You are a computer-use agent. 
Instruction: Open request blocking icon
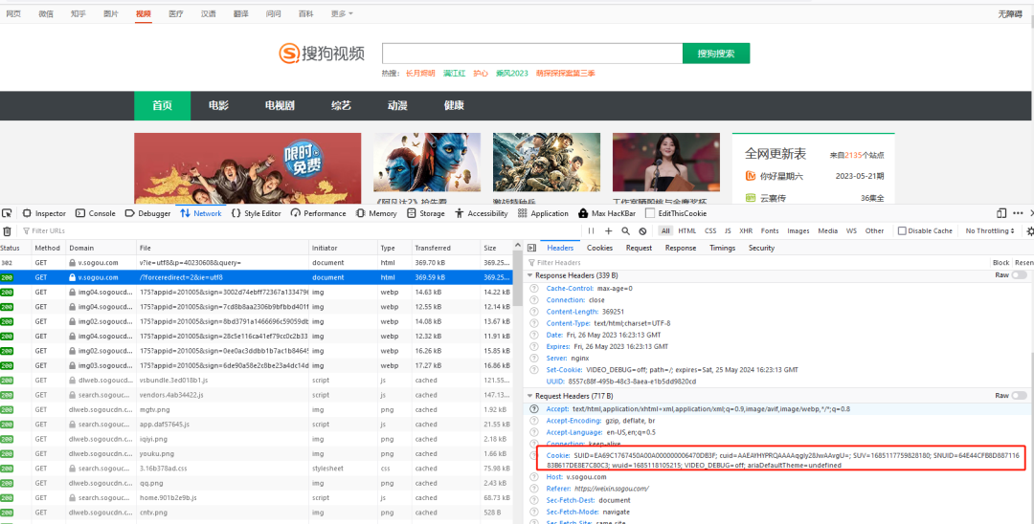click(642, 231)
